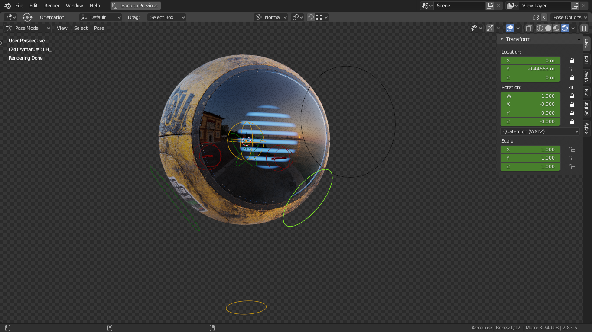
Task: Click the Back to Previous button
Action: [x=135, y=6]
